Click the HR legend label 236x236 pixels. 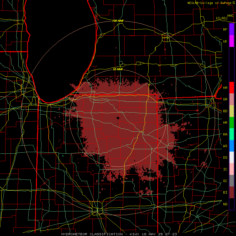click(225, 123)
